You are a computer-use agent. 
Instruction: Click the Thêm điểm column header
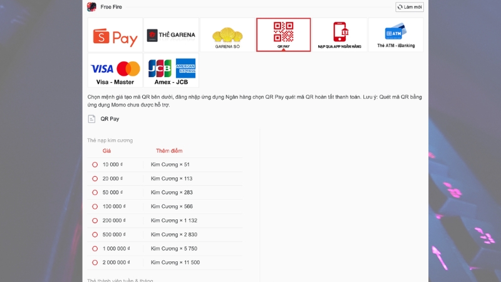pos(169,151)
